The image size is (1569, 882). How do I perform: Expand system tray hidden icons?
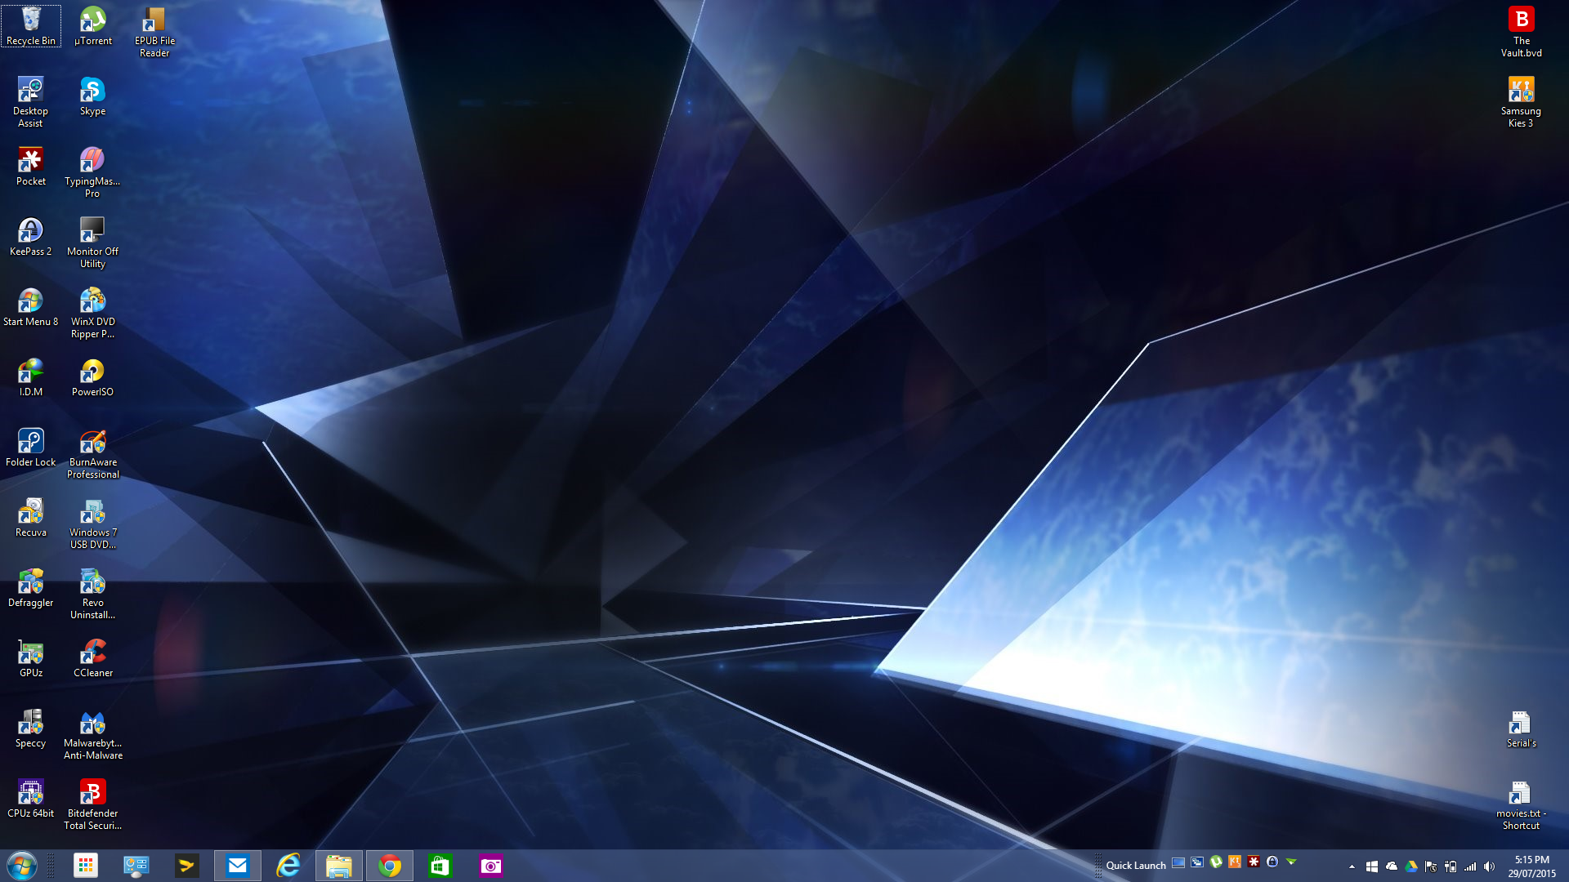[x=1352, y=866]
